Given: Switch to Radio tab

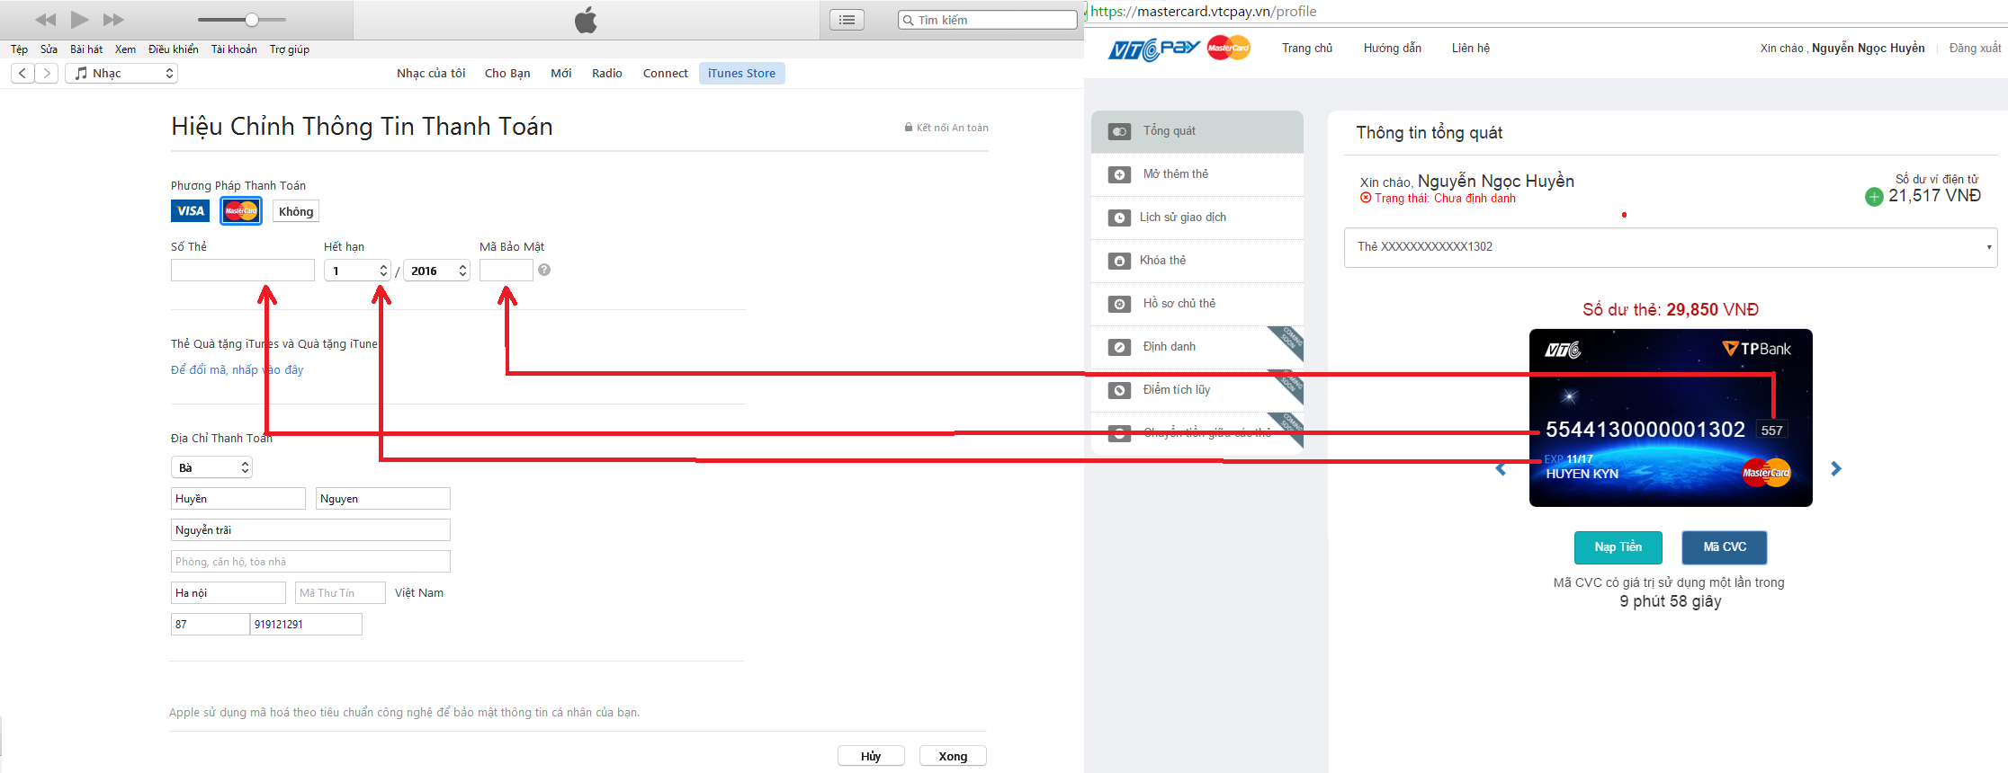Looking at the screenshot, I should 607,74.
